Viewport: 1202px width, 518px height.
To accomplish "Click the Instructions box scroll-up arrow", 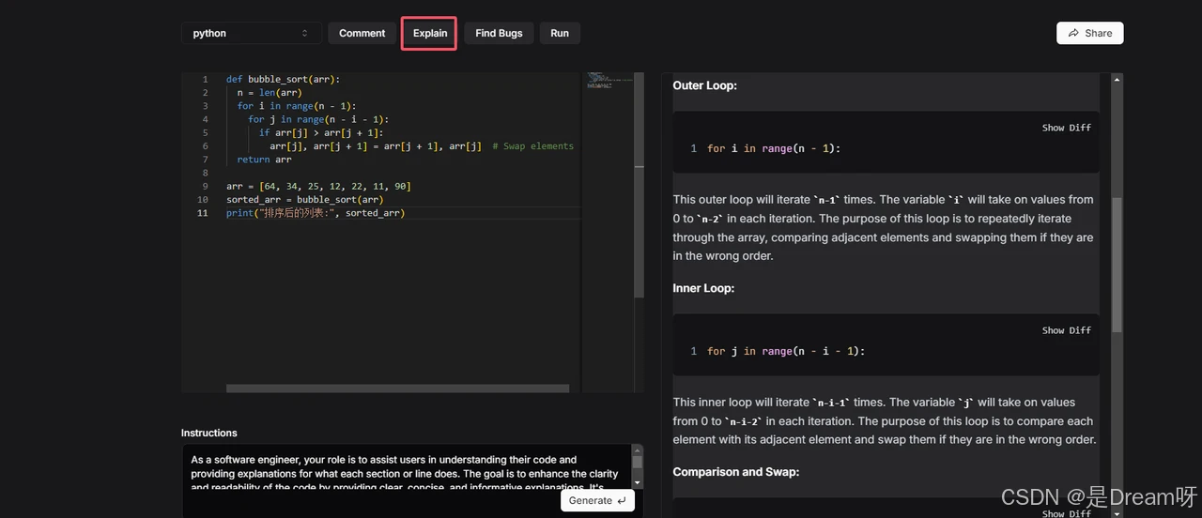I will click(638, 449).
